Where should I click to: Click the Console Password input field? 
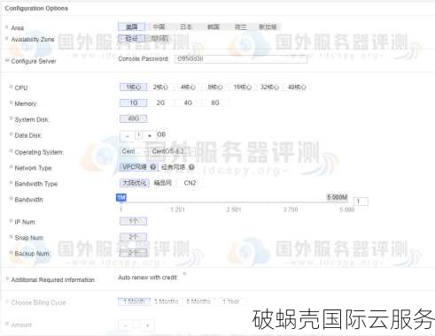tap(240, 59)
